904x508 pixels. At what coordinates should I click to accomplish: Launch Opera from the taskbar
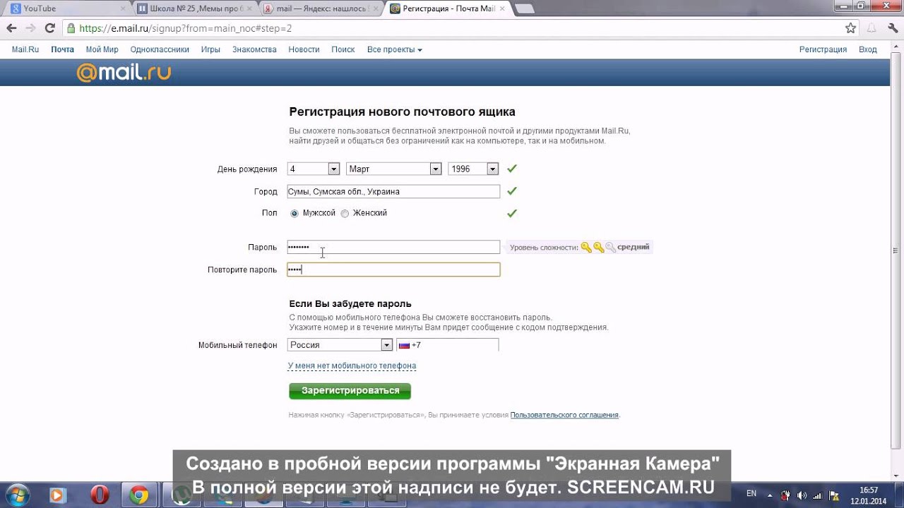coord(100,495)
